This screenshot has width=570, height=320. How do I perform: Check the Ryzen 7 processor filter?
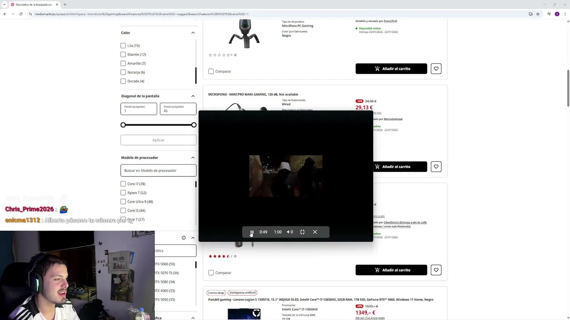tap(123, 192)
